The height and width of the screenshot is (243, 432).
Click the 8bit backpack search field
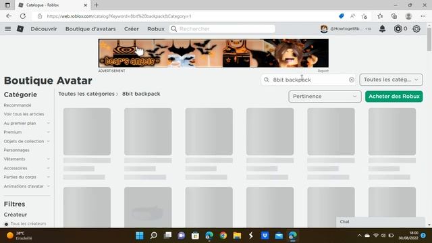[x=308, y=80]
